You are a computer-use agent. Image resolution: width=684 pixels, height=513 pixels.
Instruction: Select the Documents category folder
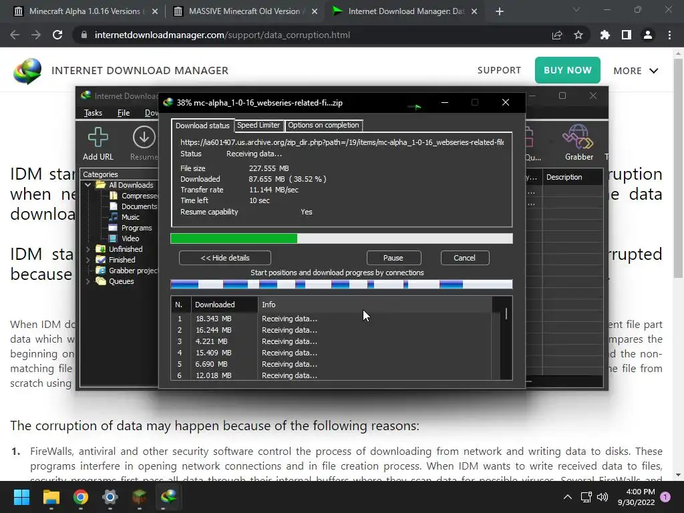point(135,206)
